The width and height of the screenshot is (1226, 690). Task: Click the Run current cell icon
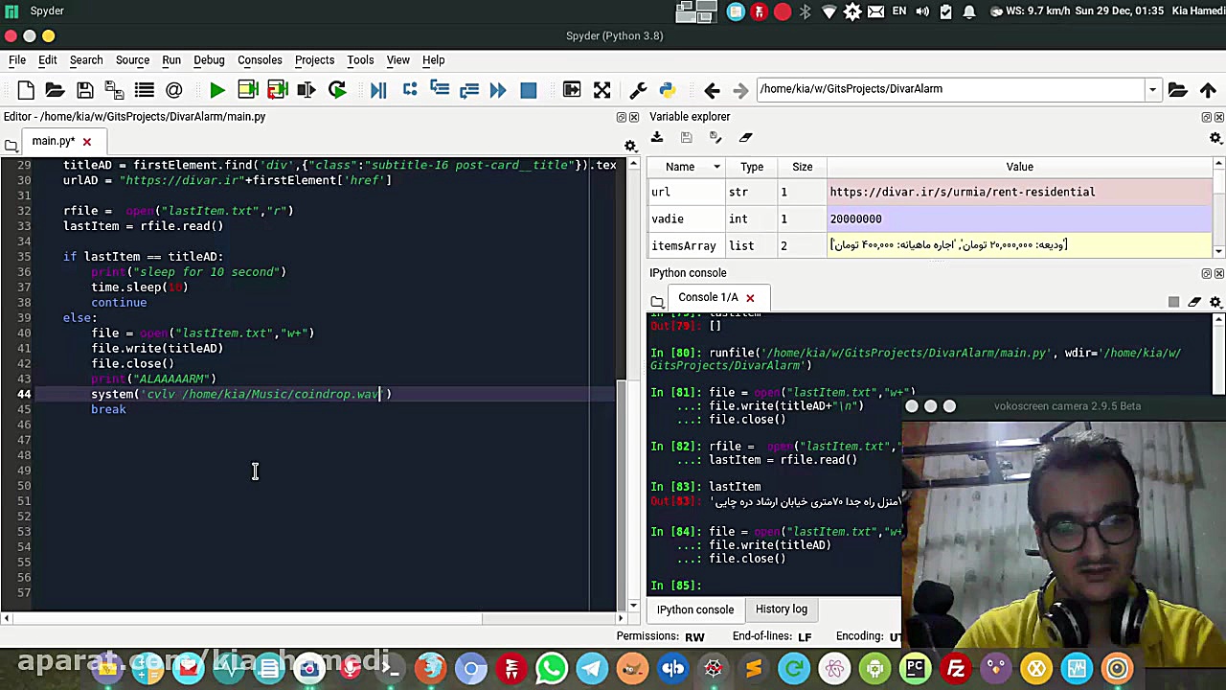point(248,90)
